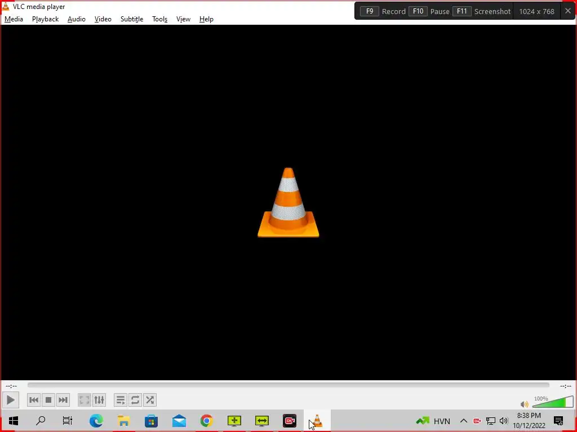Open the Help menu
This screenshot has width=577, height=432.
pos(206,19)
